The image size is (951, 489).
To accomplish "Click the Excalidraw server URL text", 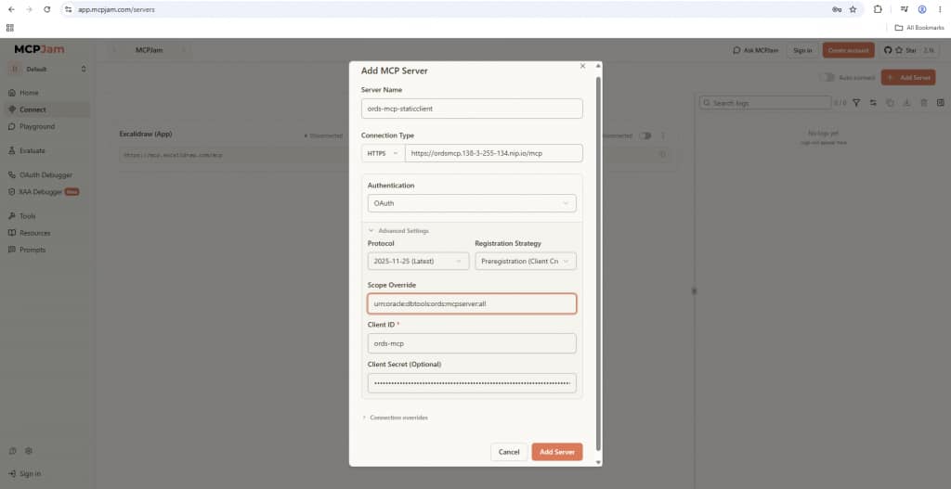I will 173,155.
